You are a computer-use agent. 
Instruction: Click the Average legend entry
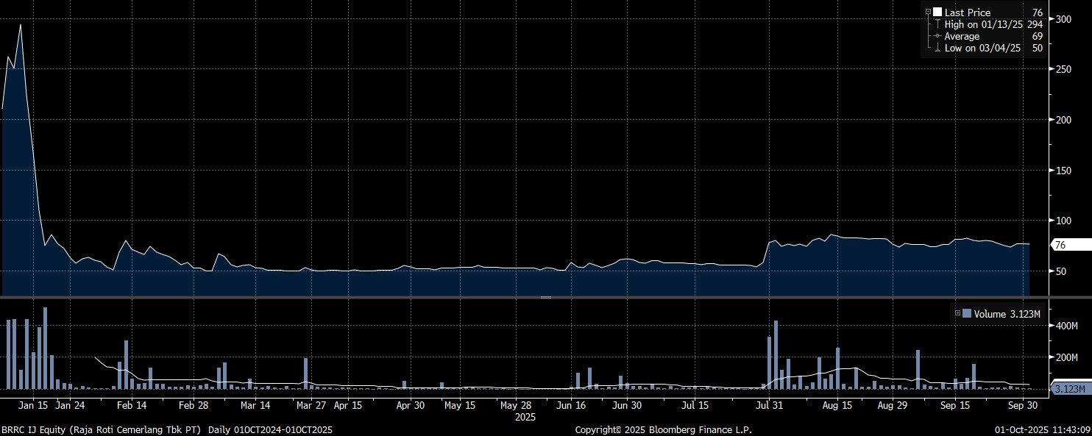[x=962, y=36]
